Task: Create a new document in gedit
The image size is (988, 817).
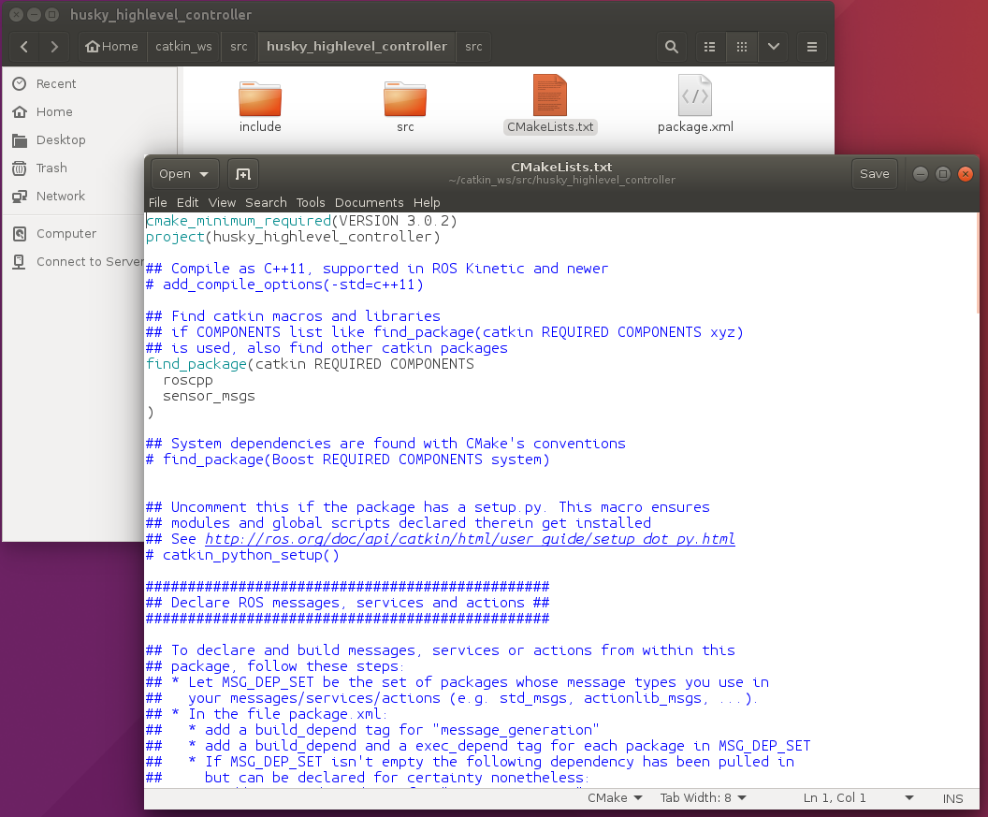Action: coord(242,174)
